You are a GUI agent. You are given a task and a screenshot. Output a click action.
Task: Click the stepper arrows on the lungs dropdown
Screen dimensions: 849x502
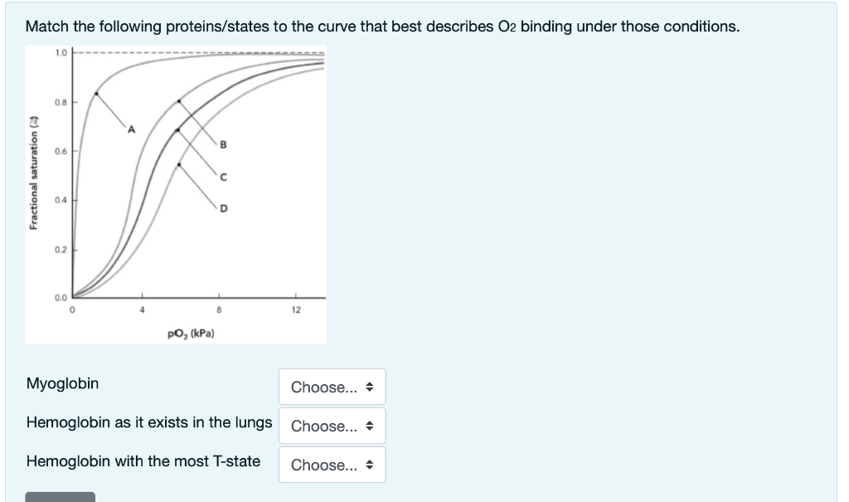(x=371, y=426)
